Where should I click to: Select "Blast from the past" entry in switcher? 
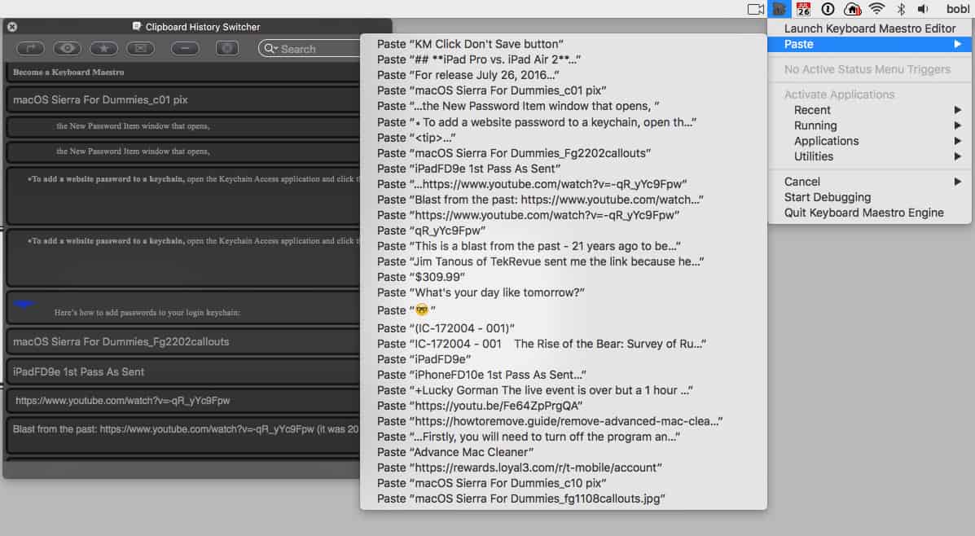183,435
